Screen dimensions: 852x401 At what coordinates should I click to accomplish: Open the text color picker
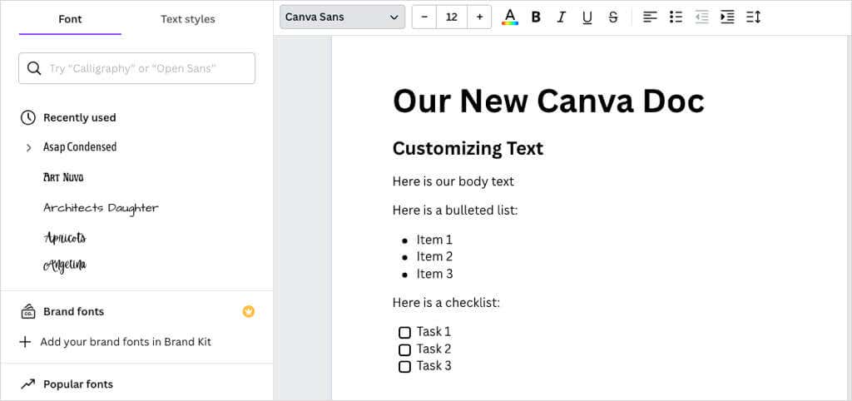(x=510, y=17)
